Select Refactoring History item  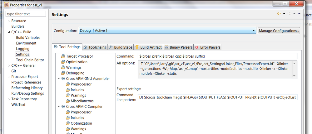click(27, 88)
